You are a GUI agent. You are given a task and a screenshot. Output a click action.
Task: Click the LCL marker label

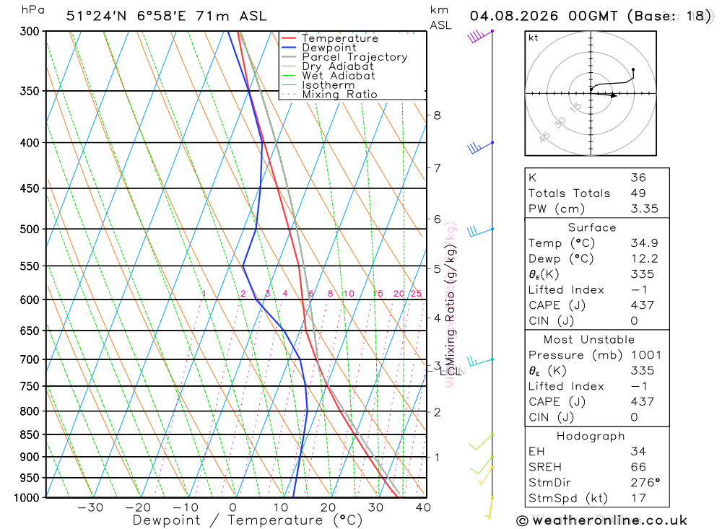tap(451, 372)
